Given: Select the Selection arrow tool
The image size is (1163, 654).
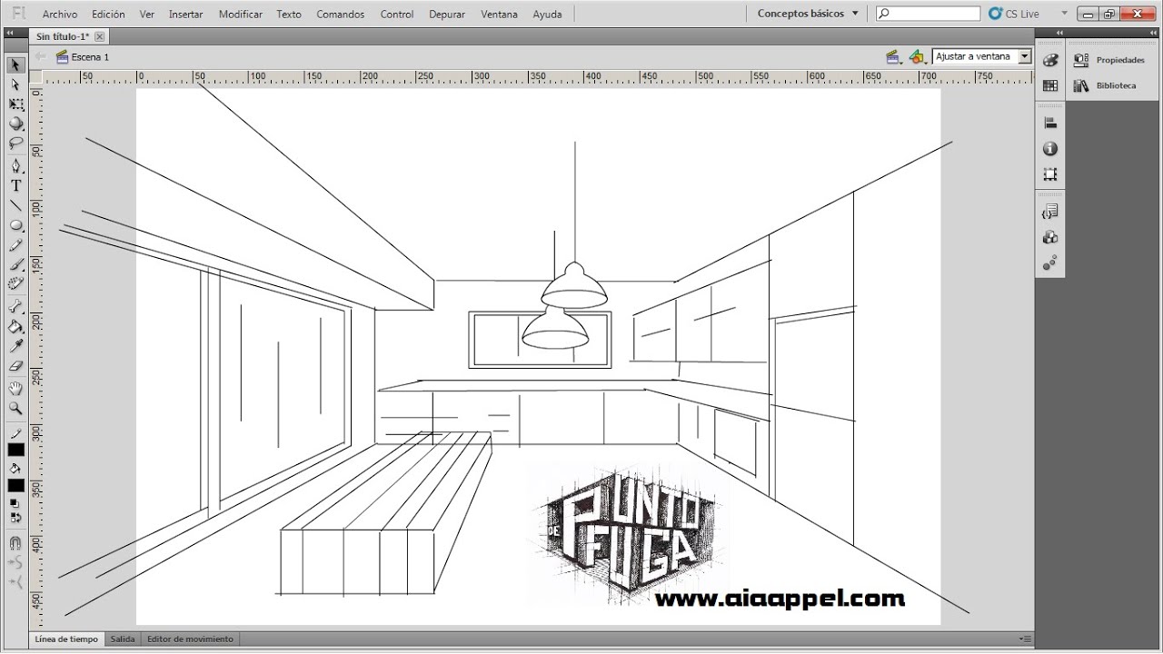Looking at the screenshot, I should tap(15, 65).
